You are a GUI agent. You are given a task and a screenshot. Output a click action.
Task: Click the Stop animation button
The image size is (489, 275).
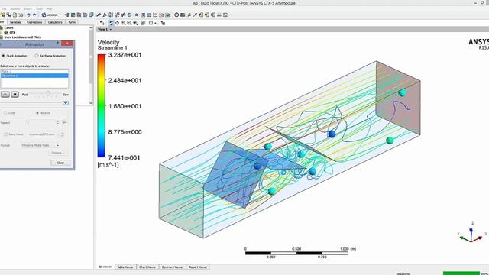pos(15,94)
